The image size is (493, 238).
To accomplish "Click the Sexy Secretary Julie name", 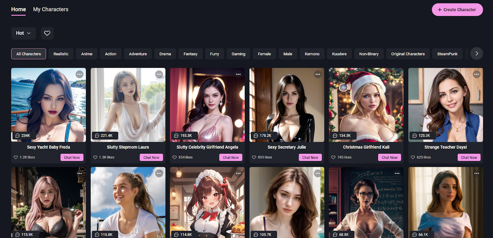I will (x=287, y=147).
